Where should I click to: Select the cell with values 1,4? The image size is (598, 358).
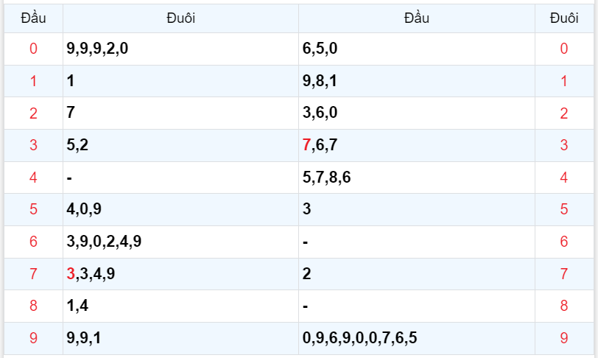pos(77,306)
